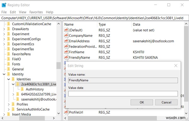Click tree pane scroll down arrow

[59, 113]
